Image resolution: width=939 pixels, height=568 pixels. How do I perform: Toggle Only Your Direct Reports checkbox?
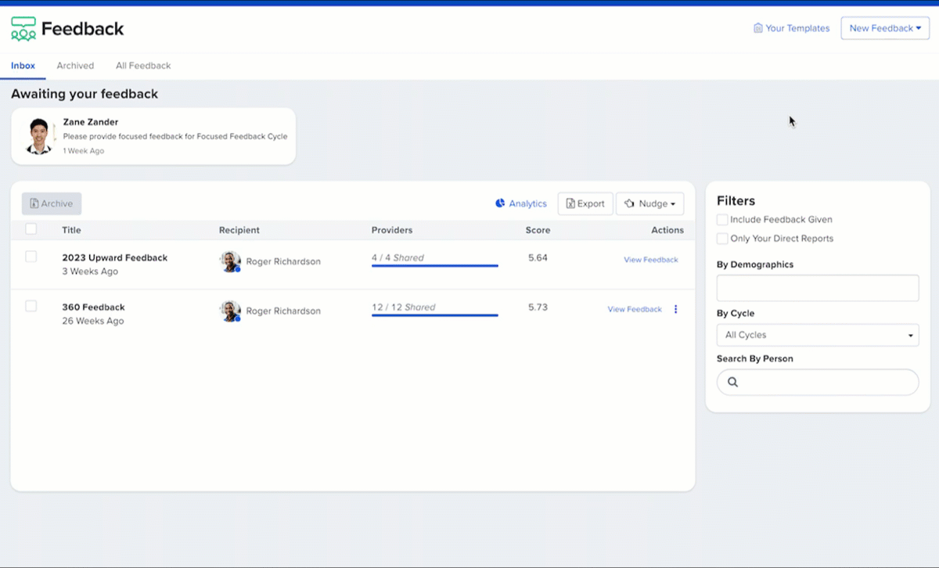(722, 239)
